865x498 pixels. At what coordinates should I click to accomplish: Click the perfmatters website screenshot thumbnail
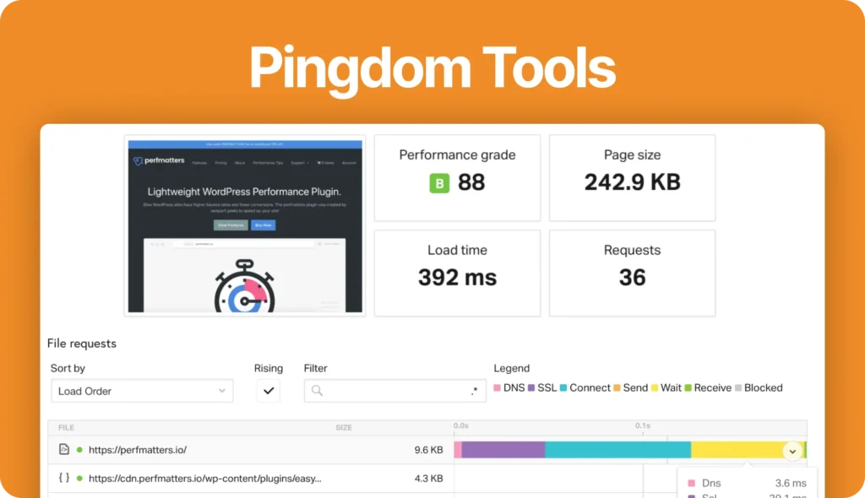tap(245, 225)
